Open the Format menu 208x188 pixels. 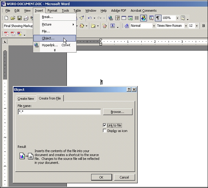click(52, 11)
